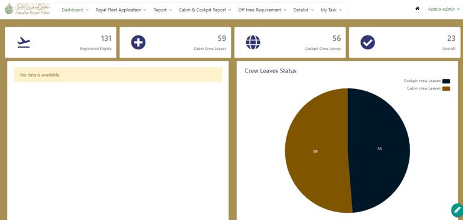
Task: Click the 'No data is available.' notice
Action: (118, 75)
